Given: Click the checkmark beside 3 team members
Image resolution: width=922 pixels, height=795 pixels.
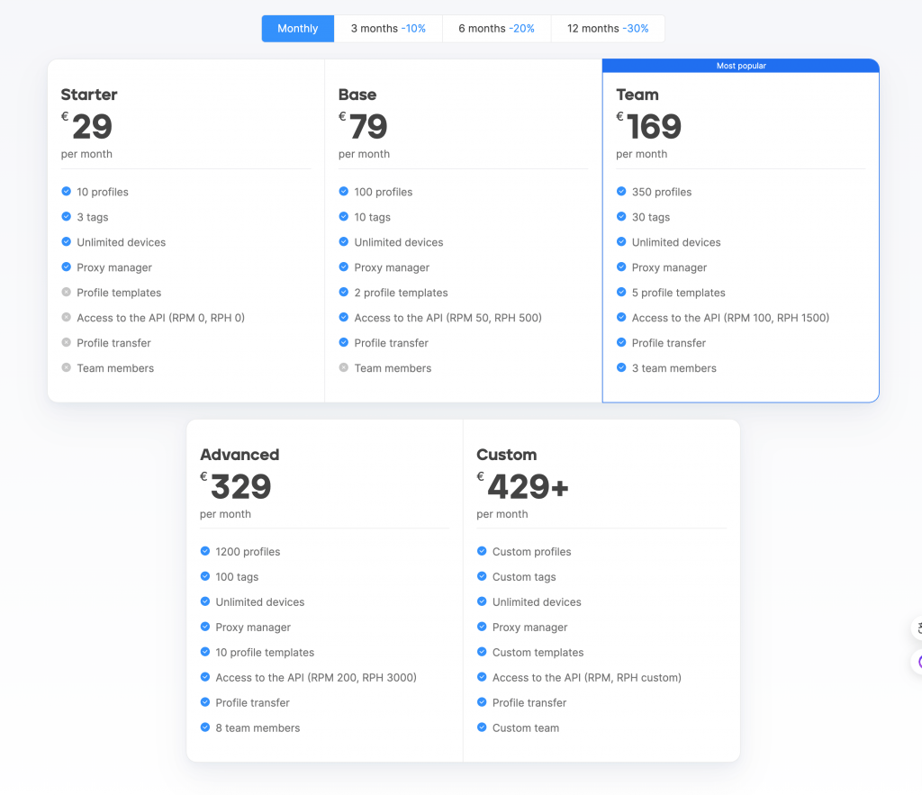Looking at the screenshot, I should [621, 367].
